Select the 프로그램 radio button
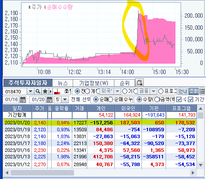This screenshot has height=179, width=206. point(161,91)
